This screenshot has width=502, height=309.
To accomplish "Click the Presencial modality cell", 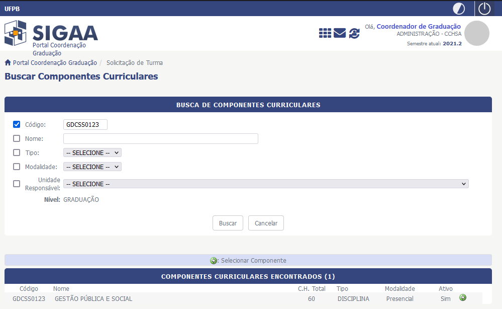I will (399, 299).
